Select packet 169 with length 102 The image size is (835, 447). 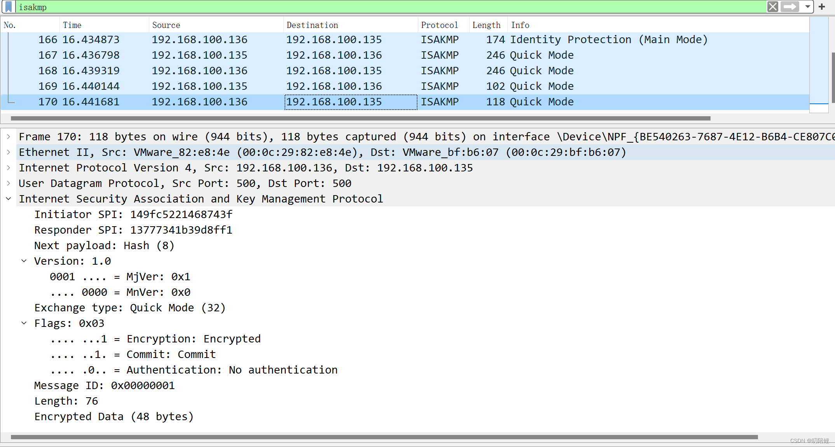(x=405, y=86)
